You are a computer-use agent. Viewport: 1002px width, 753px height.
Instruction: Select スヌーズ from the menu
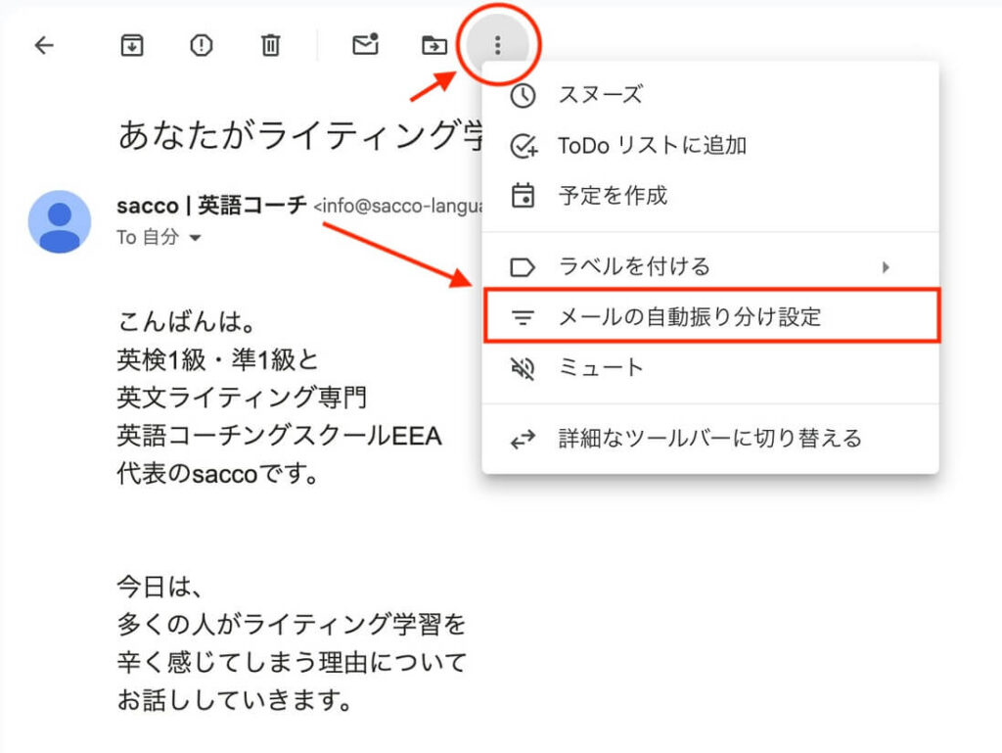tap(601, 95)
